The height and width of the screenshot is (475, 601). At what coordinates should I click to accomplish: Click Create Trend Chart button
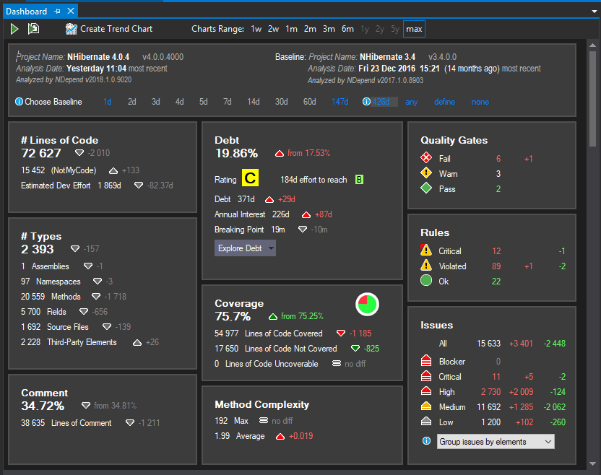coord(109,29)
